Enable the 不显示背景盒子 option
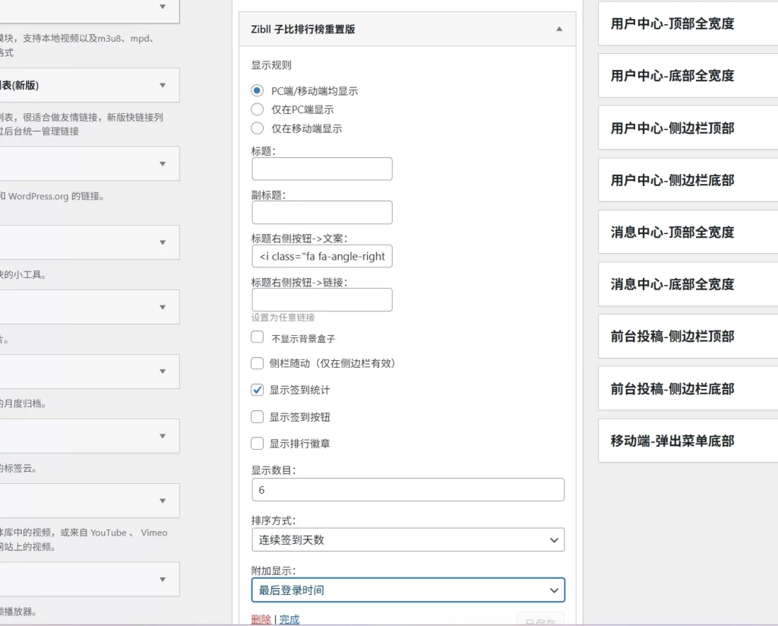The width and height of the screenshot is (778, 626). click(257, 337)
